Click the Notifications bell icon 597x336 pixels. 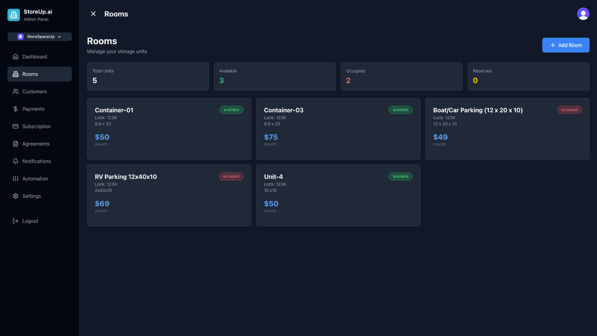click(15, 161)
